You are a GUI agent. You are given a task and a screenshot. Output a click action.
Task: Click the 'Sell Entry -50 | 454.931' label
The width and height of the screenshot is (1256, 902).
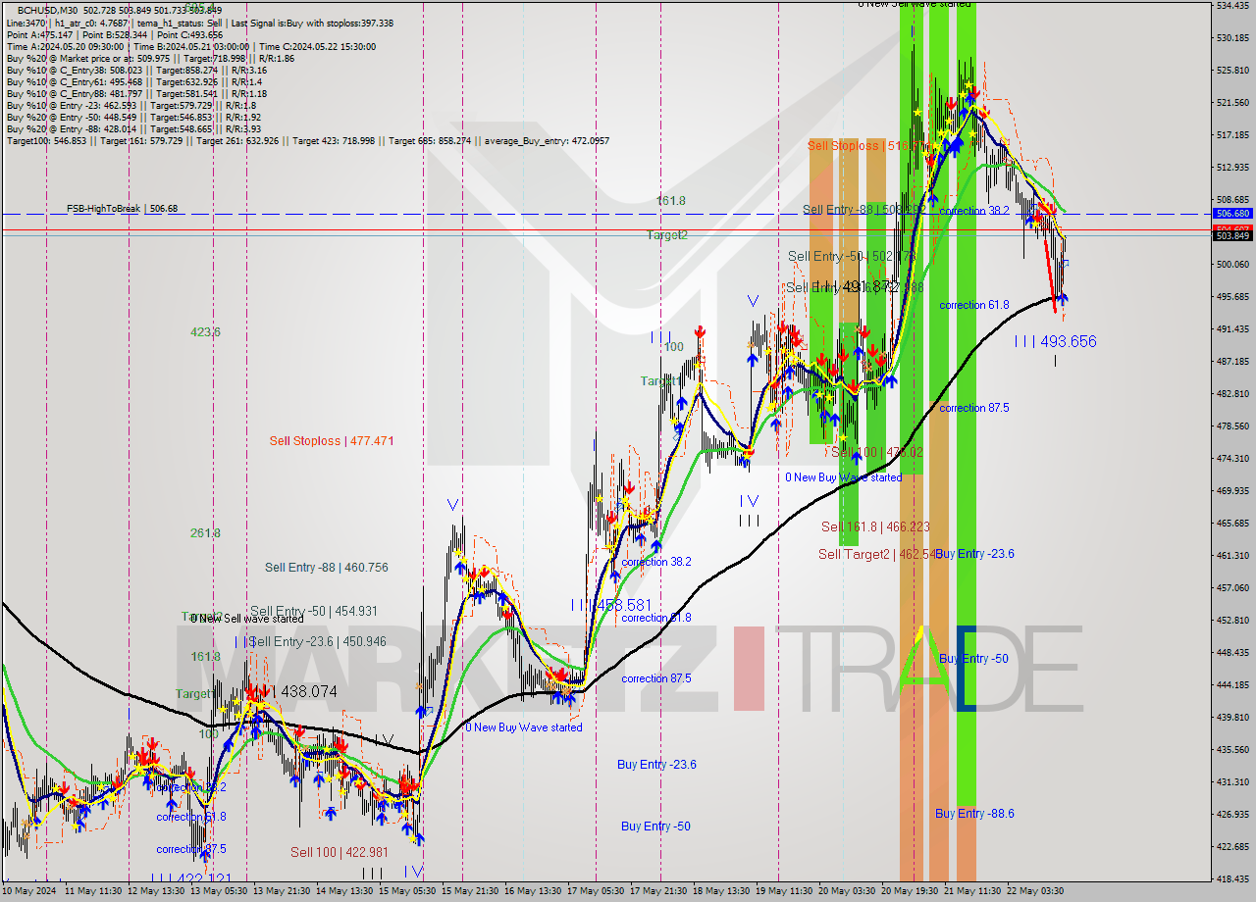314,611
